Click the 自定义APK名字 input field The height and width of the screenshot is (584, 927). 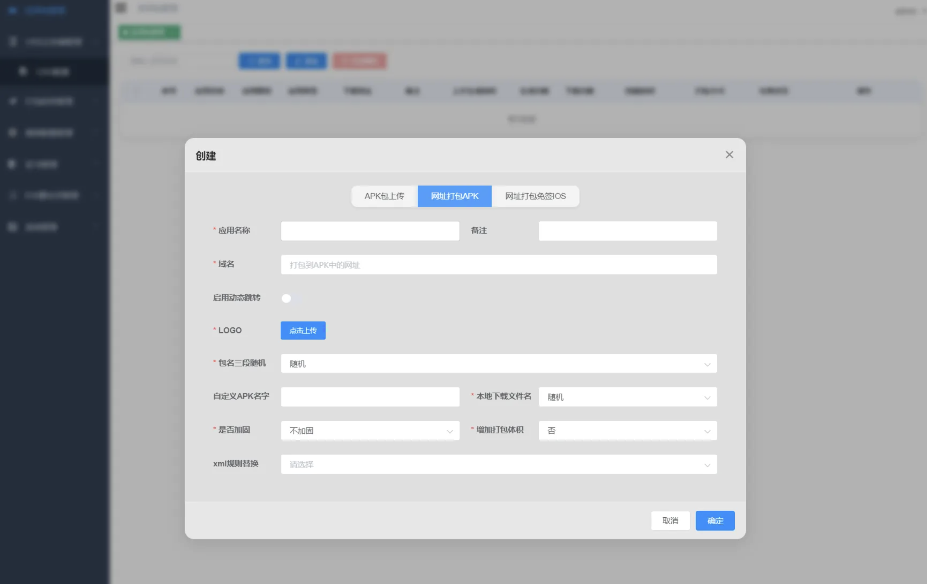(x=370, y=397)
